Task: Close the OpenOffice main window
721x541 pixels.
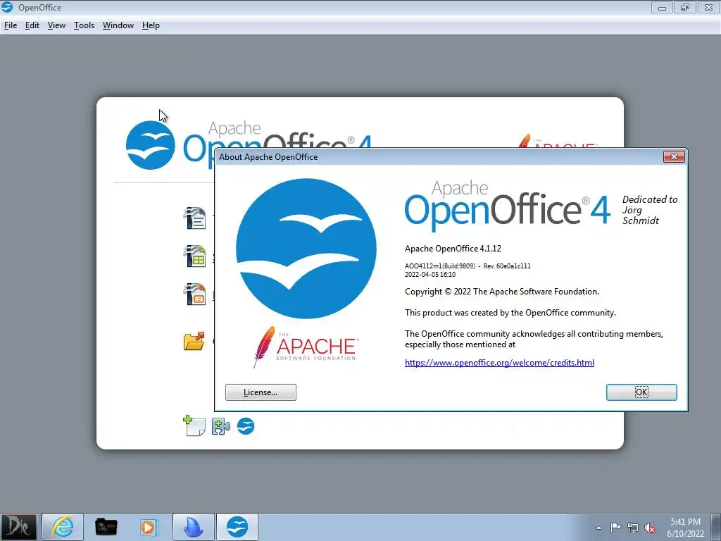Action: tap(708, 7)
